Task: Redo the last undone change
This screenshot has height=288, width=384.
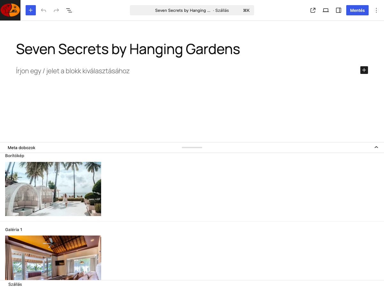Action: pos(56,10)
